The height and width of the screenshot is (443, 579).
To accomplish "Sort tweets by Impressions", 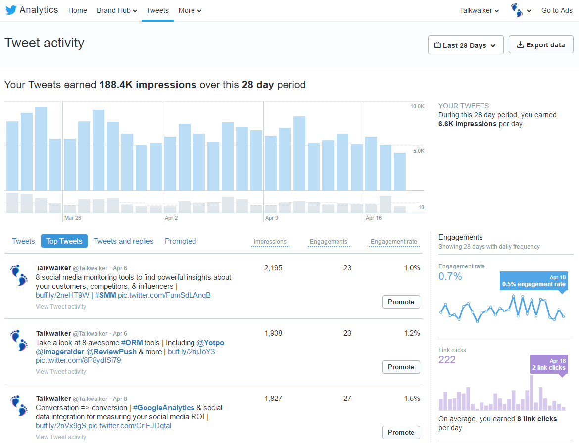I will (x=270, y=242).
